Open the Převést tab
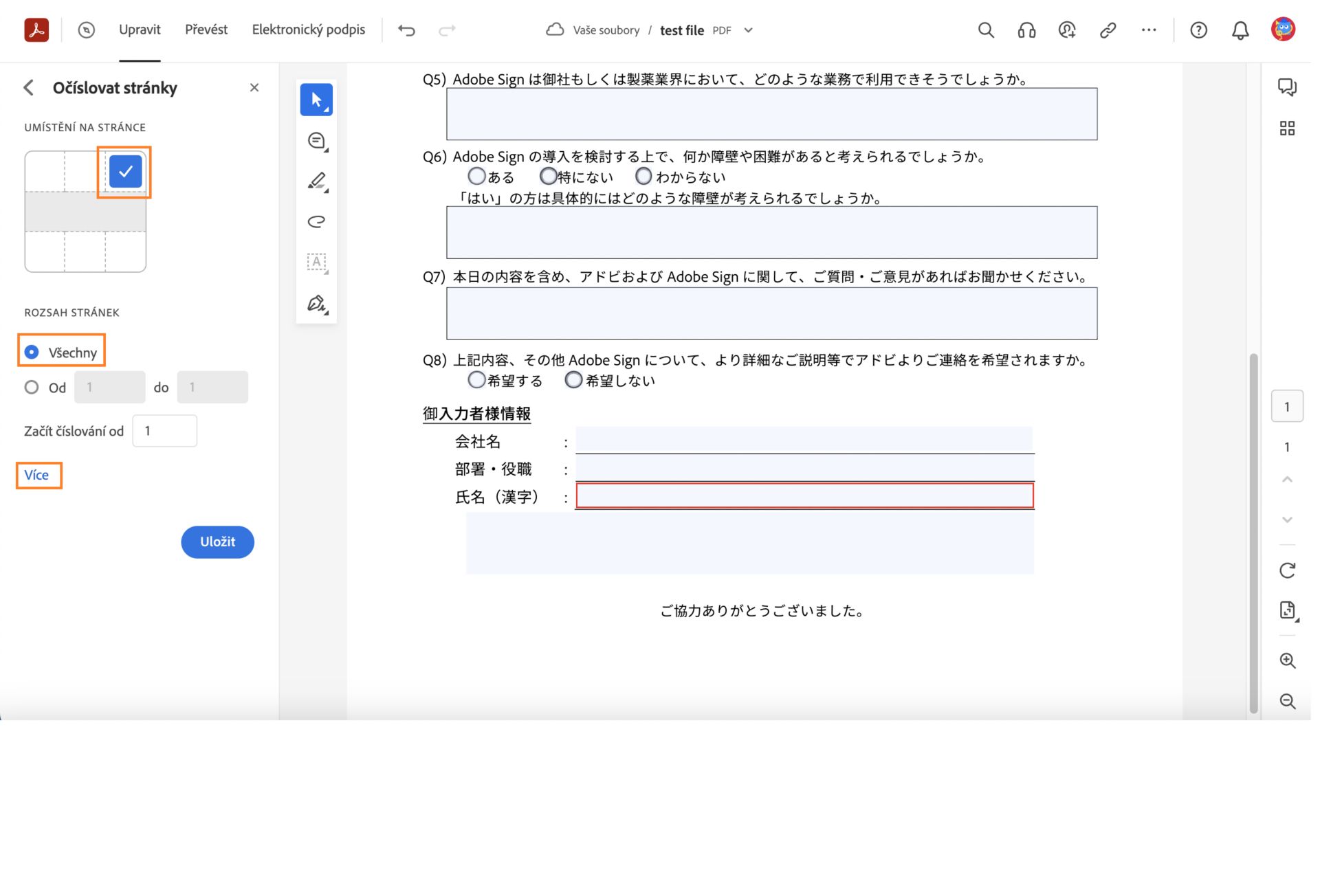 (x=206, y=30)
